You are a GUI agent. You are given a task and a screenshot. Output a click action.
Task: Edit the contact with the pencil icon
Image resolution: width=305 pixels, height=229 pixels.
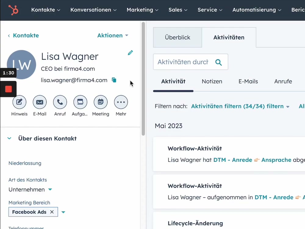point(130,53)
